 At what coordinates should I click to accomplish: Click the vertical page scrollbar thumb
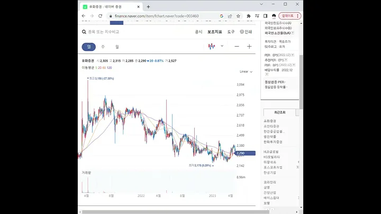pyautogui.click(x=301, y=82)
